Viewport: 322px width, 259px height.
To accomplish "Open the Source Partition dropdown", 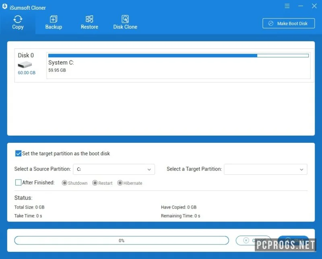I will [x=114, y=169].
